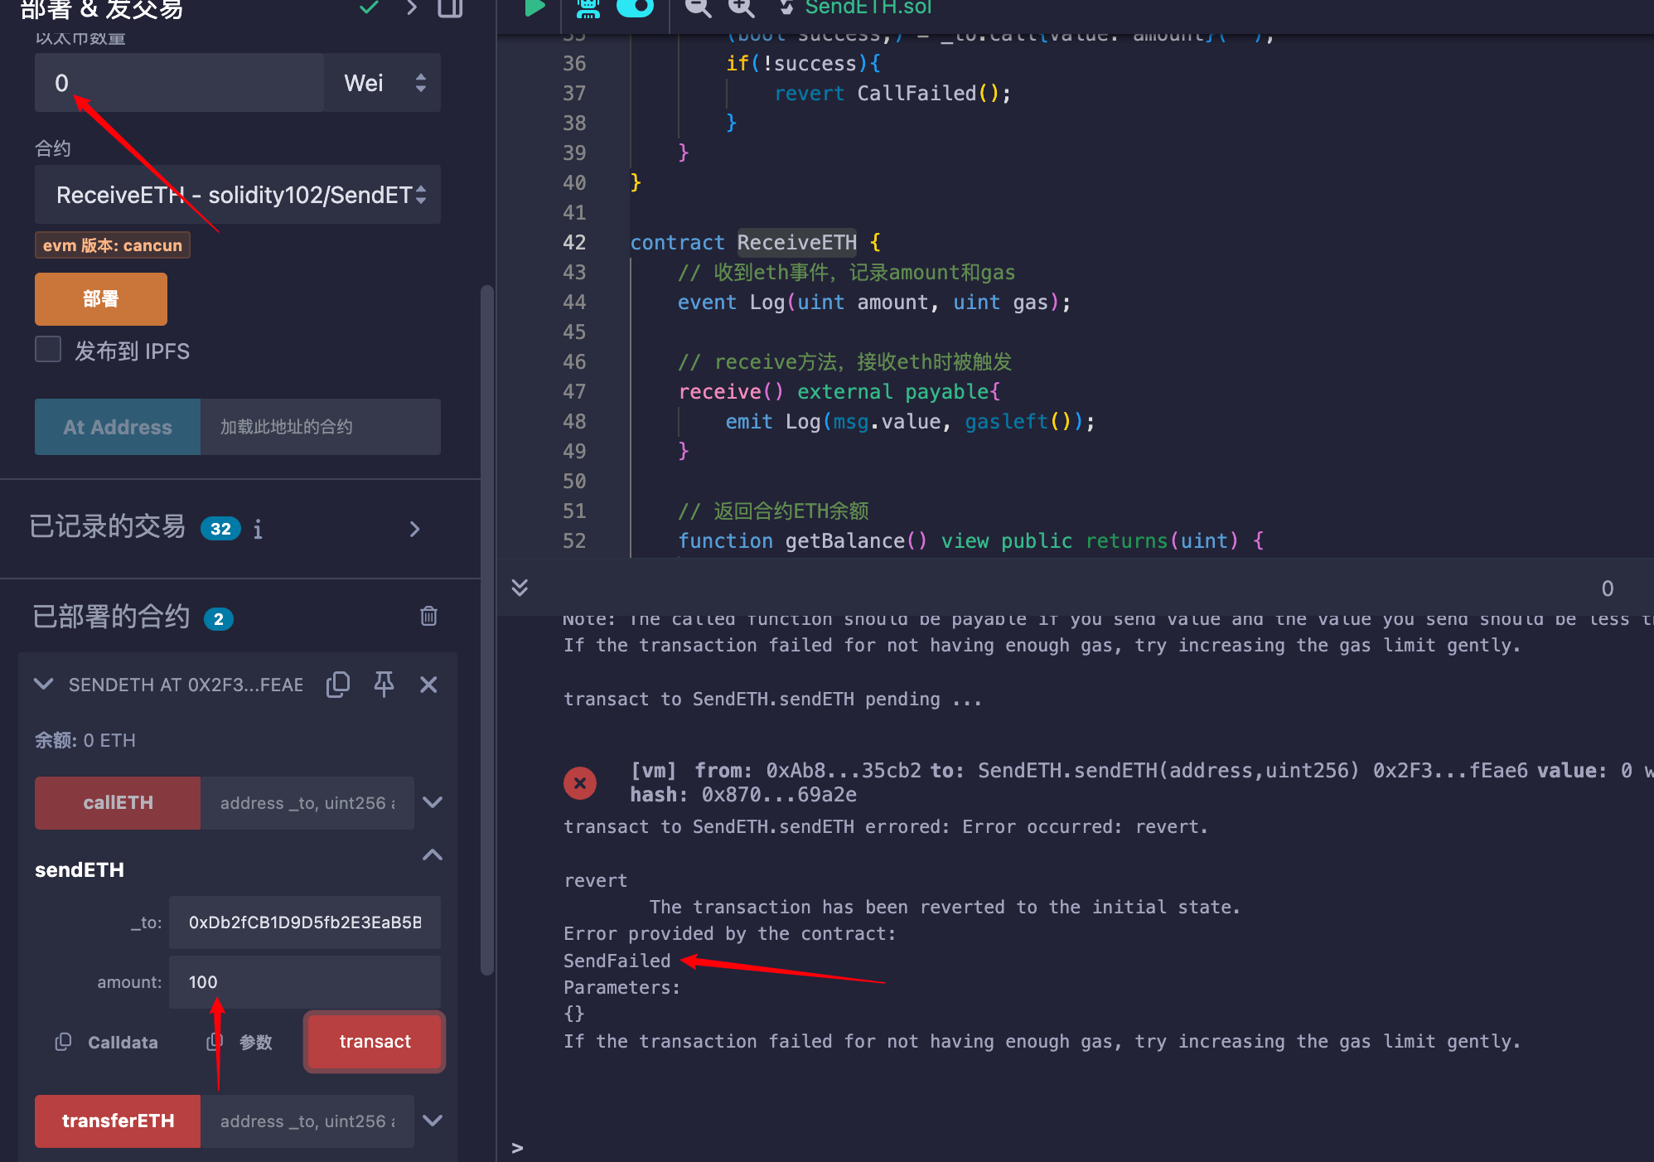Image resolution: width=1654 pixels, height=1162 pixels.
Task: Copy the SENDETH contract address
Action: 338,684
